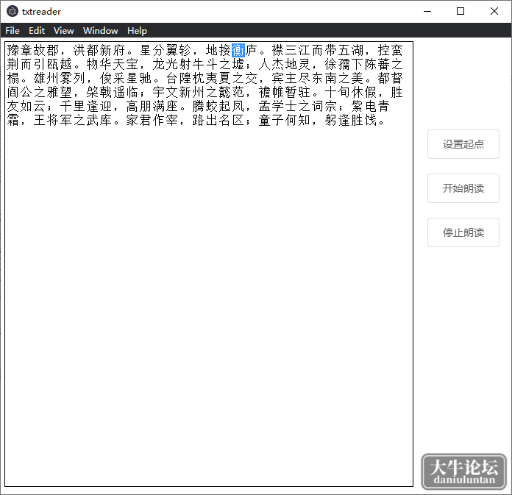
Task: Click the text 十旬休假
Action: click(351, 93)
